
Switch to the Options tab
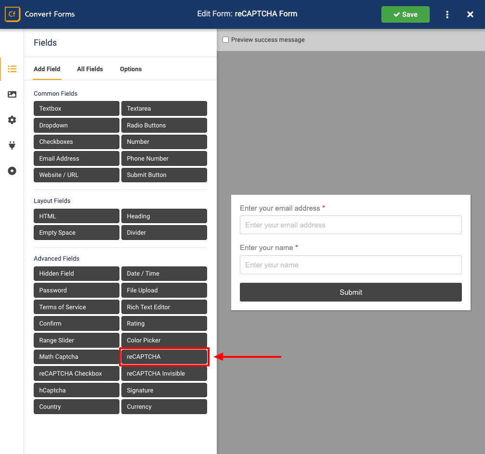(x=131, y=69)
